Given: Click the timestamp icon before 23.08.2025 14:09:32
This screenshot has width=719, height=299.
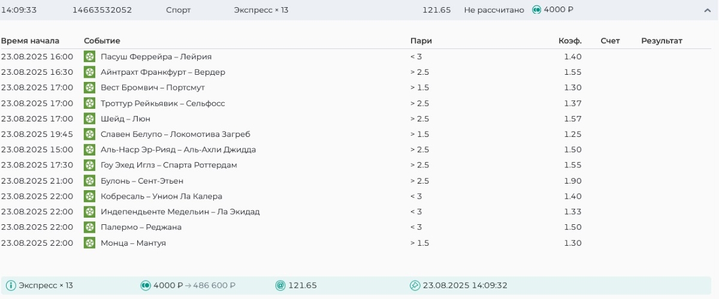Looking at the screenshot, I should pos(415,285).
